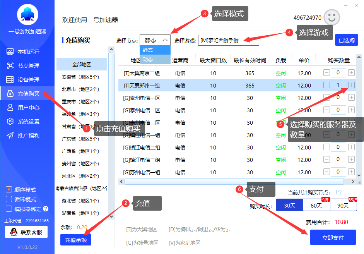Decrease quantity for 镇江电信三组
Screen dimensions: 364x254
coord(326,160)
